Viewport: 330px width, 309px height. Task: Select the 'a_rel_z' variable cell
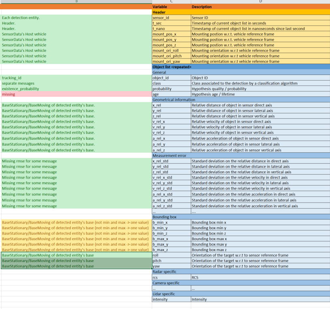[x=171, y=150]
